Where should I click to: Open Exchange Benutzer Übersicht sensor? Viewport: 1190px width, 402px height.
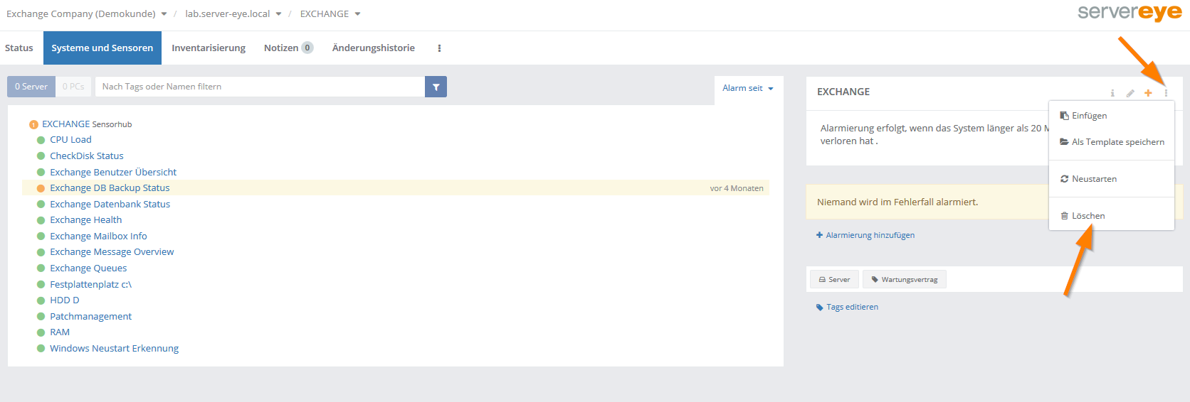coord(113,172)
